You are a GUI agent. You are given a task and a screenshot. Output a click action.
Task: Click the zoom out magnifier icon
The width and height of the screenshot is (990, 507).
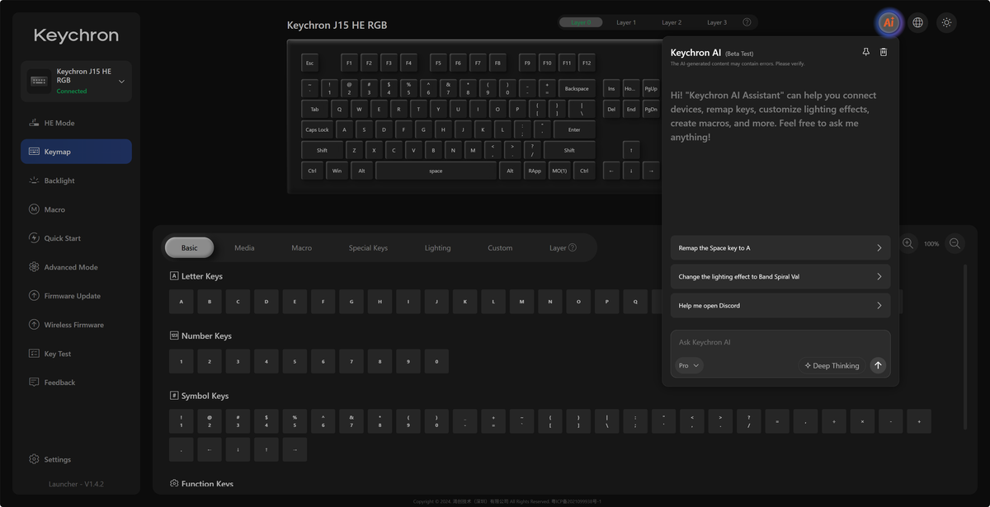pyautogui.click(x=955, y=243)
